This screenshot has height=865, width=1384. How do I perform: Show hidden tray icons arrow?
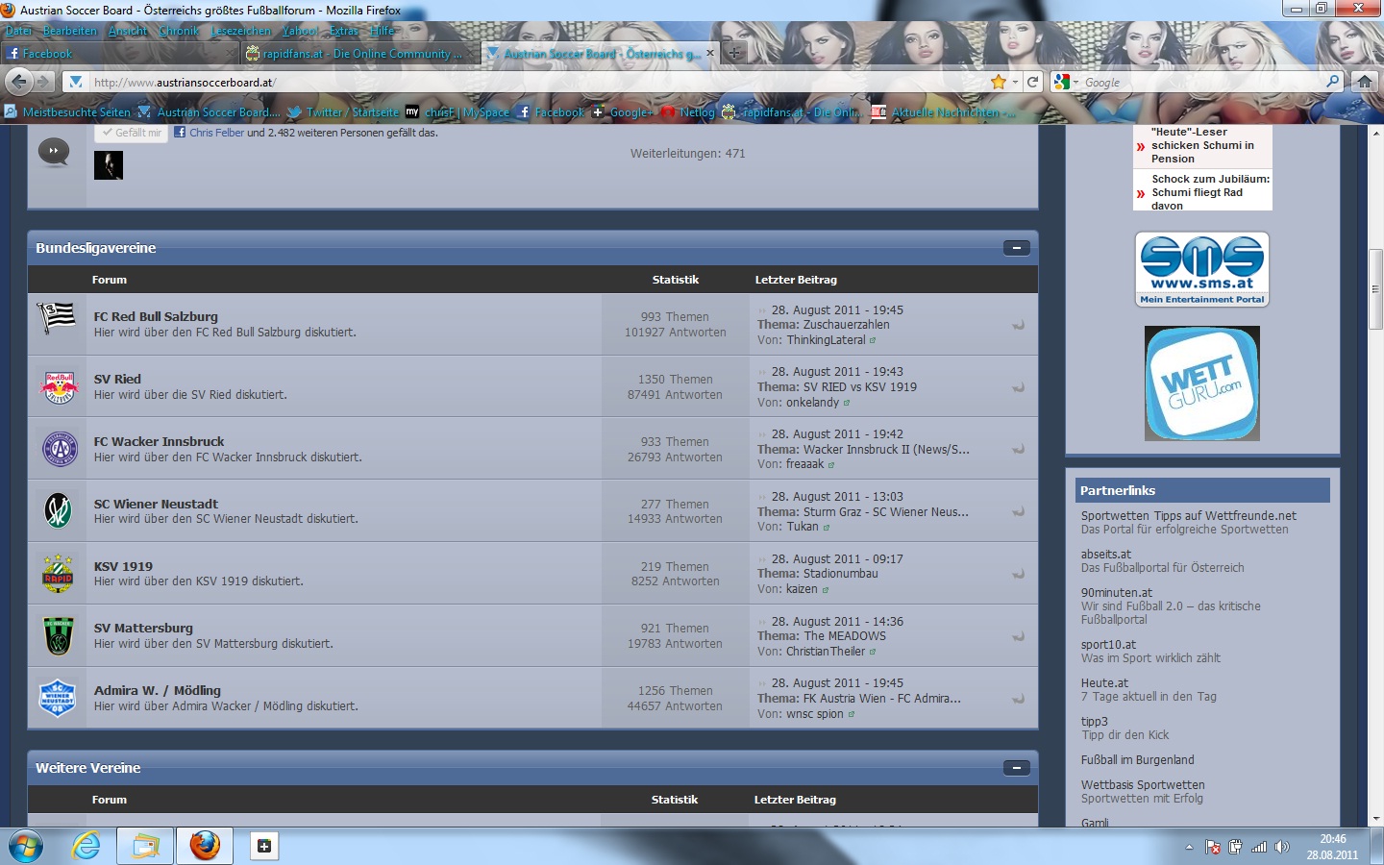point(1189,847)
